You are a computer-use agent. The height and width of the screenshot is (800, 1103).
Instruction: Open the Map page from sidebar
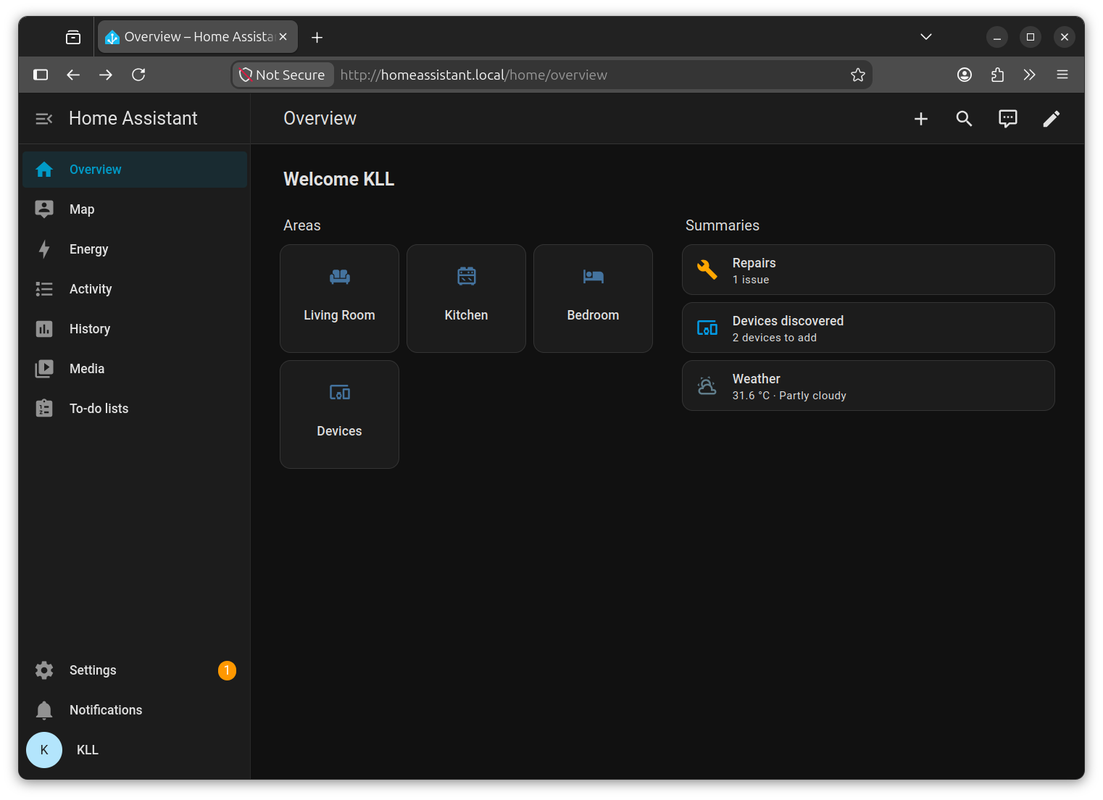135,209
